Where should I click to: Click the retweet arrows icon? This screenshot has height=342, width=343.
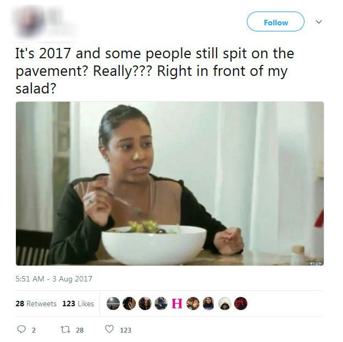point(65,329)
